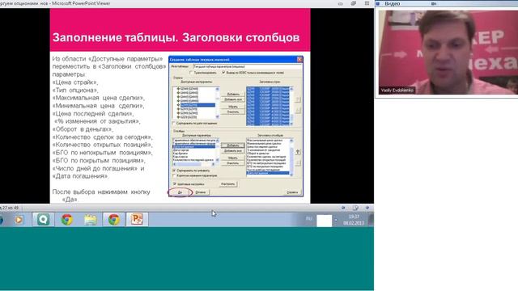Close the table creation dialog with the red X

(x=299, y=59)
